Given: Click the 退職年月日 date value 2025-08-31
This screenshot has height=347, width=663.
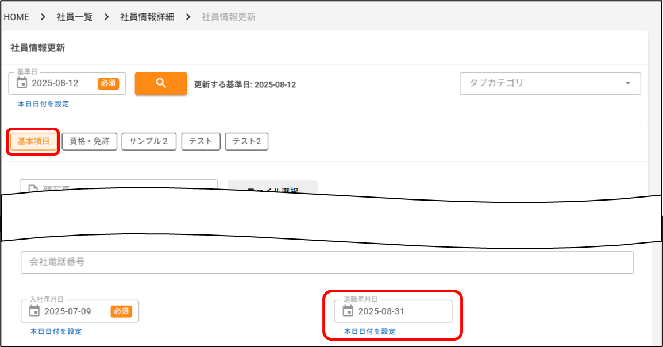Looking at the screenshot, I should point(381,311).
